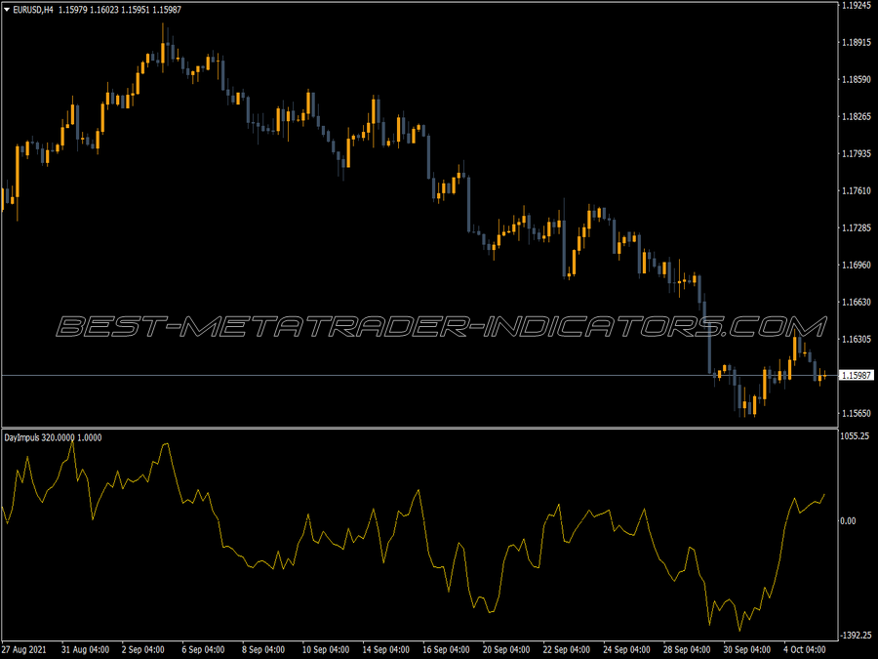Click the 8 Sep 04:00 time label
Screen dimensions: 878x659
pos(263,650)
